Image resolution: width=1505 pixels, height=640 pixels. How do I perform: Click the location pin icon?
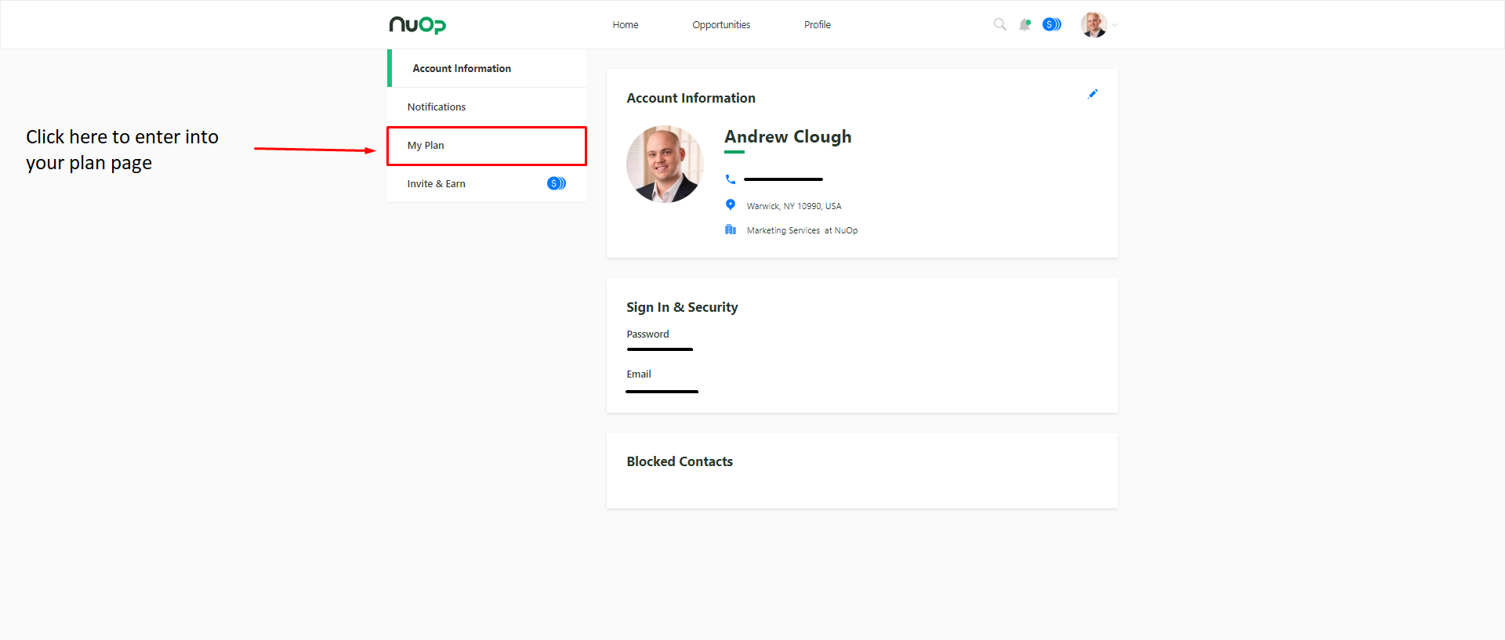(731, 204)
